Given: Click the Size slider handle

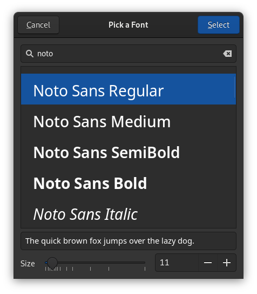Looking at the screenshot, I should point(52,263).
